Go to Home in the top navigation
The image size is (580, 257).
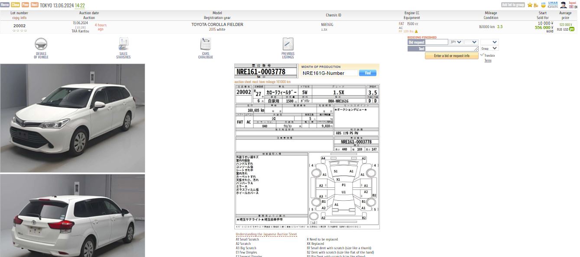point(5,5)
